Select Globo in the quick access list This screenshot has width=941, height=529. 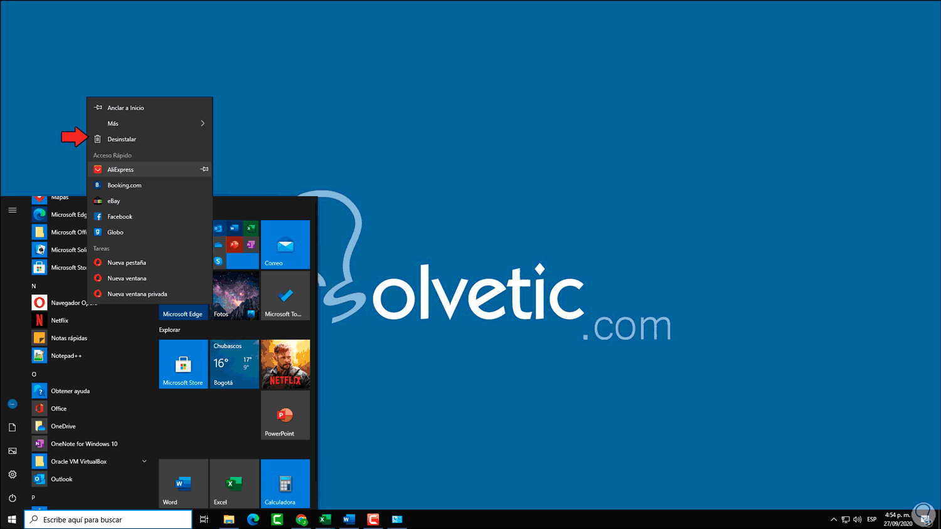click(150, 232)
